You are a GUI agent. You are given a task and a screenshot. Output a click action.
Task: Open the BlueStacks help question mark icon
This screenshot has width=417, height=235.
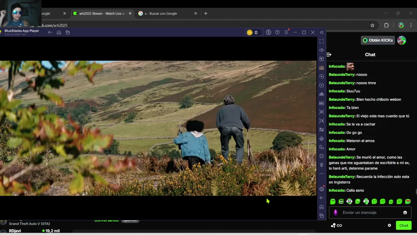point(277,32)
